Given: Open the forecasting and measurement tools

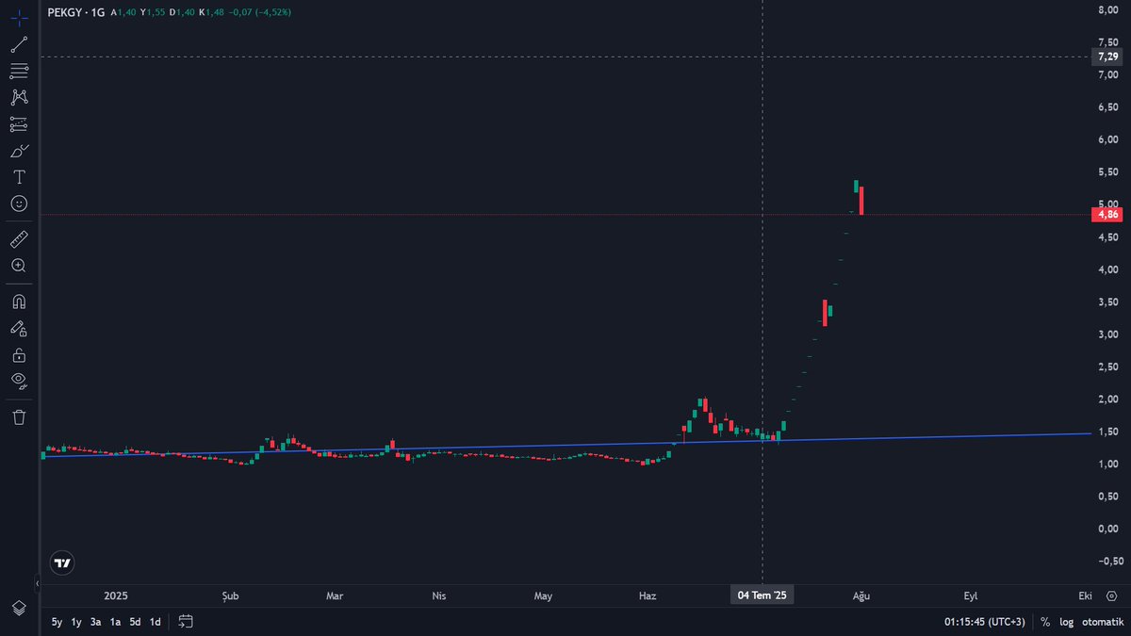Looking at the screenshot, I should pyautogui.click(x=19, y=123).
